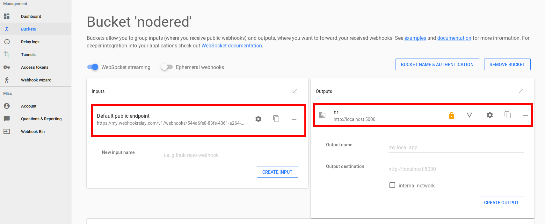Enable Ephemeral webhooks toggle
Viewport: 545px width, 224px height.
pyautogui.click(x=167, y=67)
